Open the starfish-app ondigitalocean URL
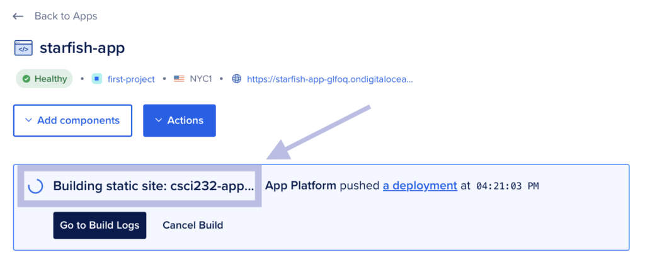 329,79
